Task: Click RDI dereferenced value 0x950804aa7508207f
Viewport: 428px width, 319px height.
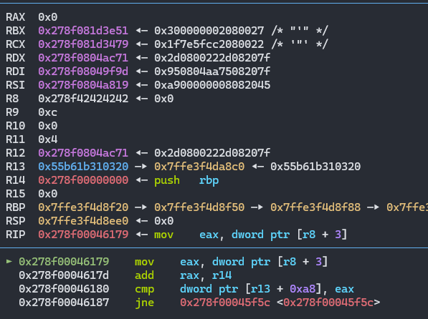Action: 212,72
